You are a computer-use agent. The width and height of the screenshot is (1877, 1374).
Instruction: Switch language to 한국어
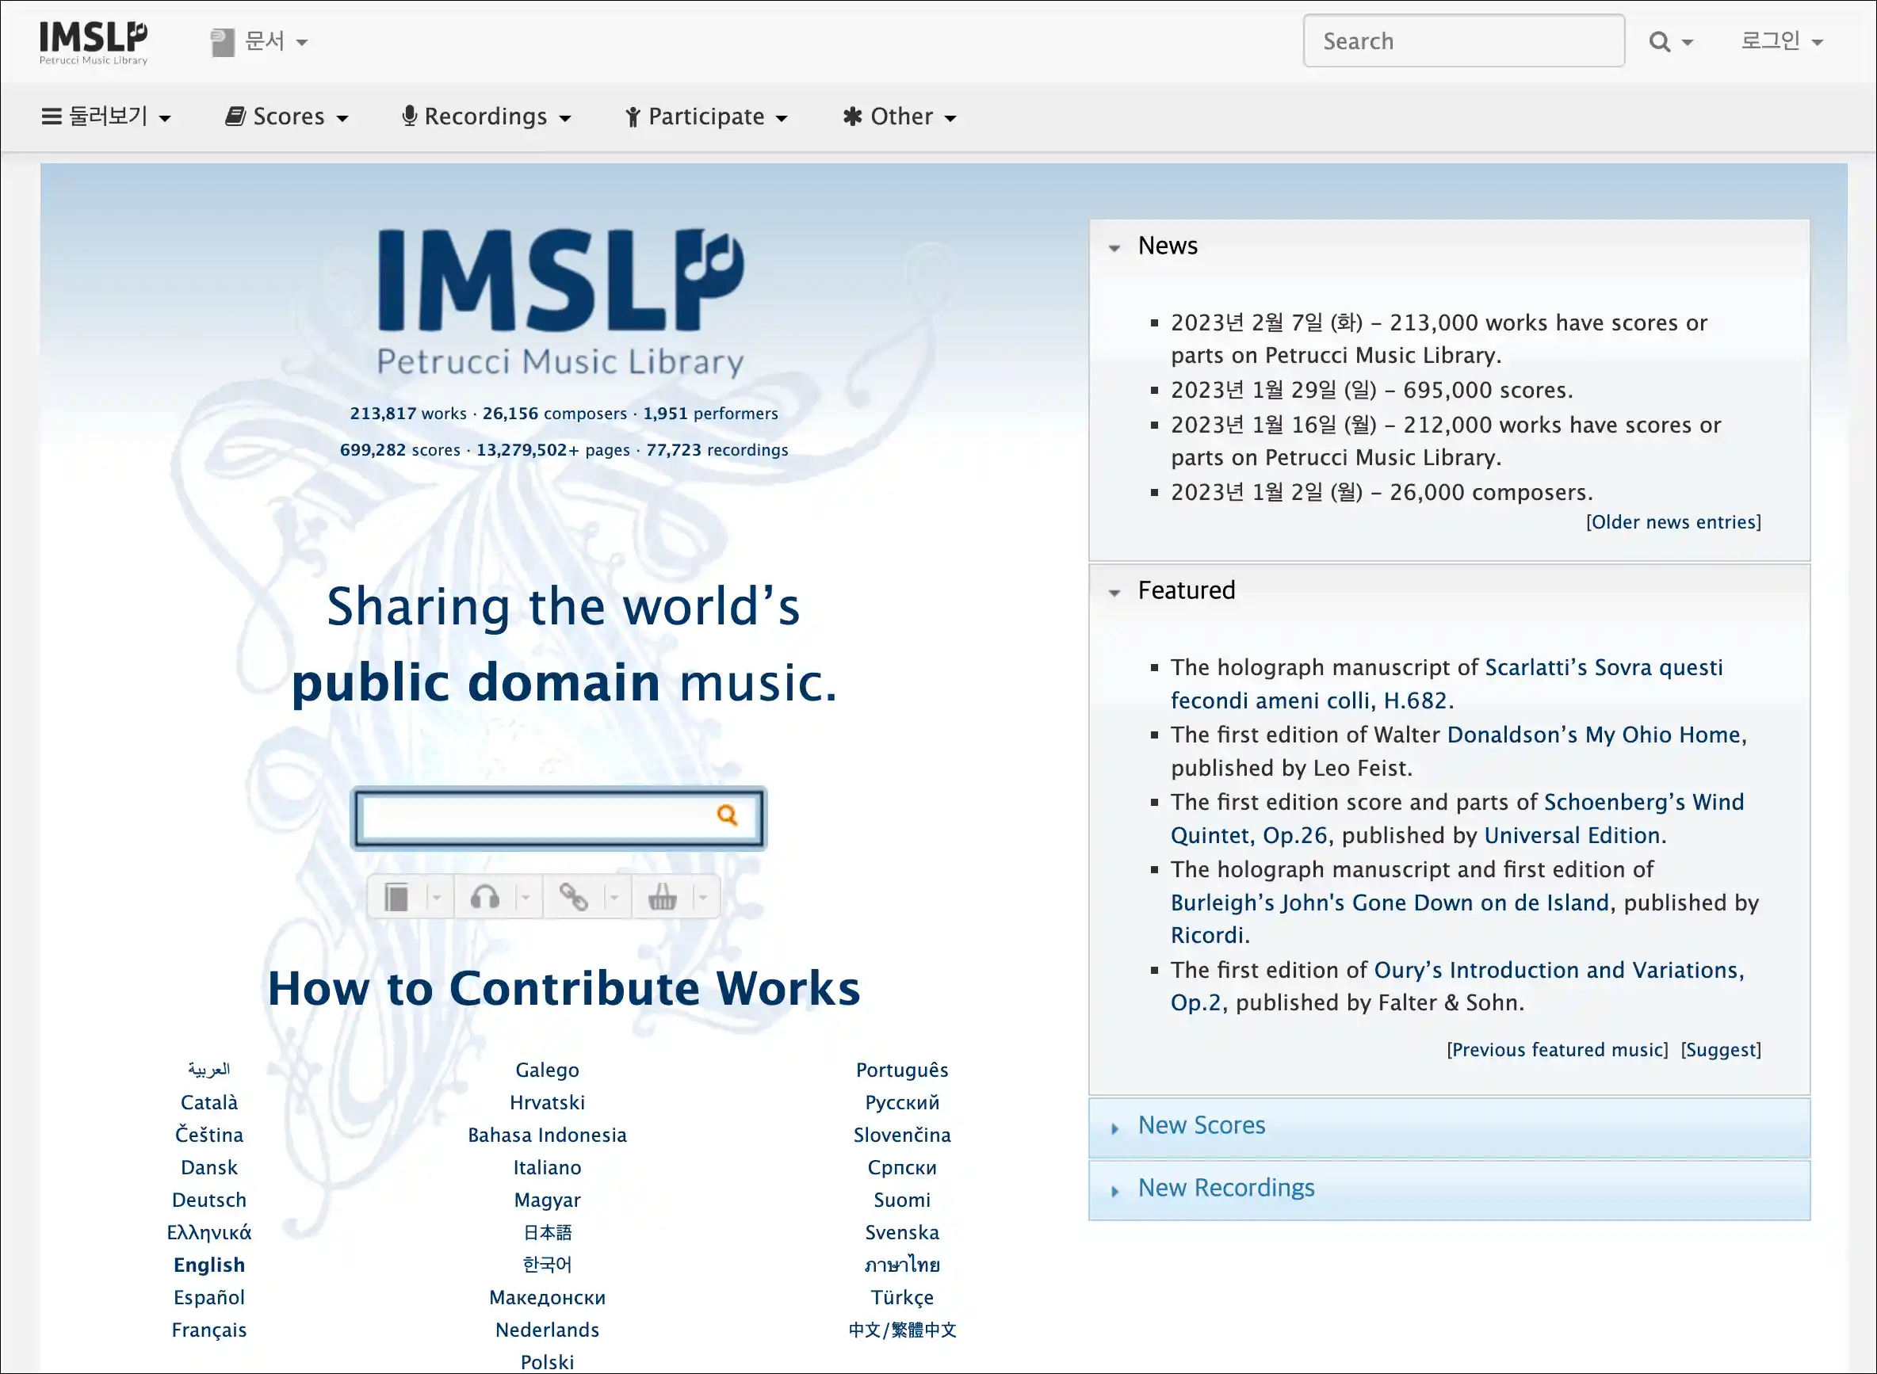(547, 1266)
